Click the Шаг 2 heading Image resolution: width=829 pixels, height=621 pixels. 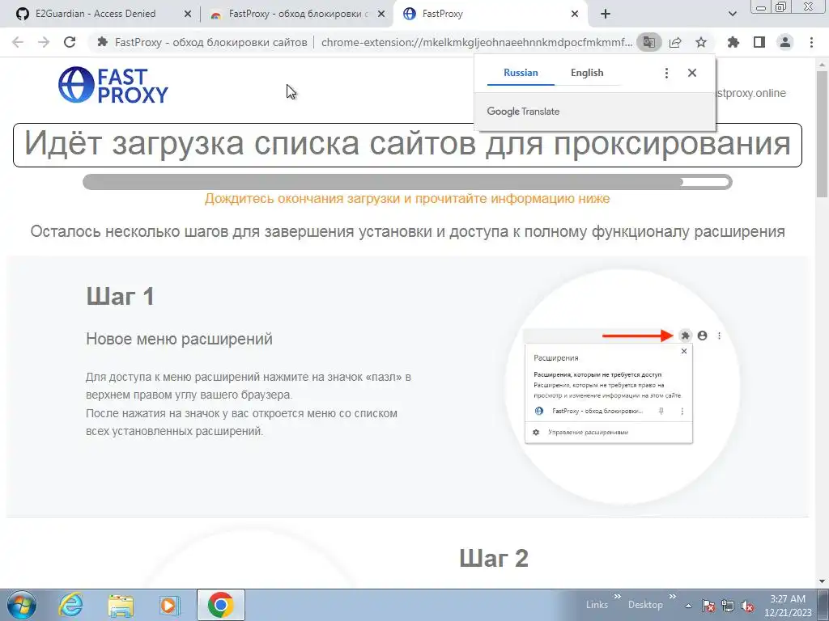point(493,558)
